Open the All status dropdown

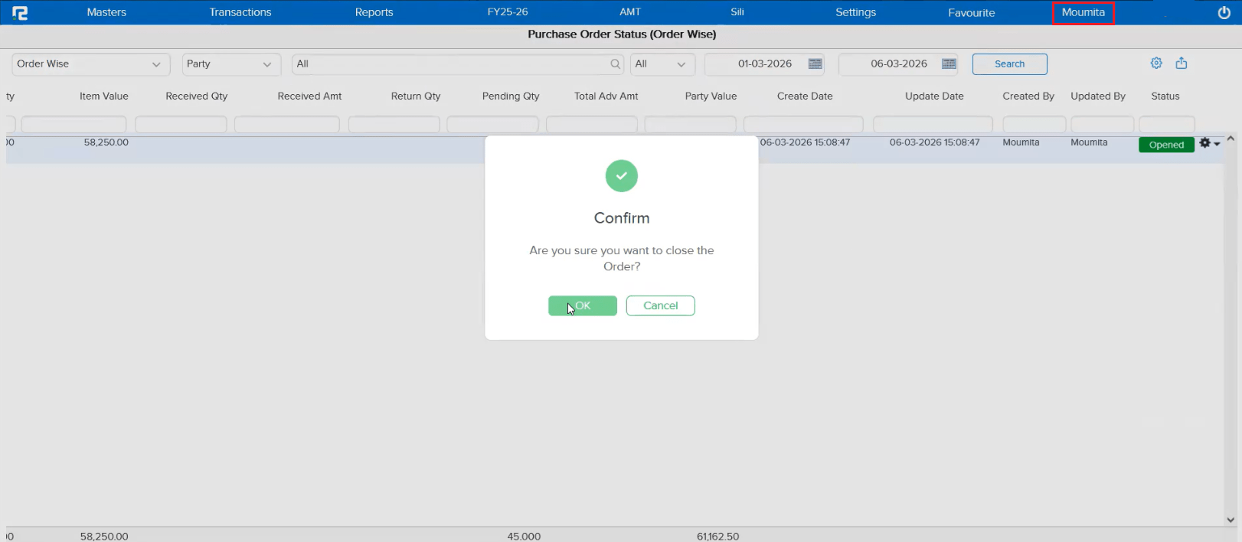[x=662, y=64]
